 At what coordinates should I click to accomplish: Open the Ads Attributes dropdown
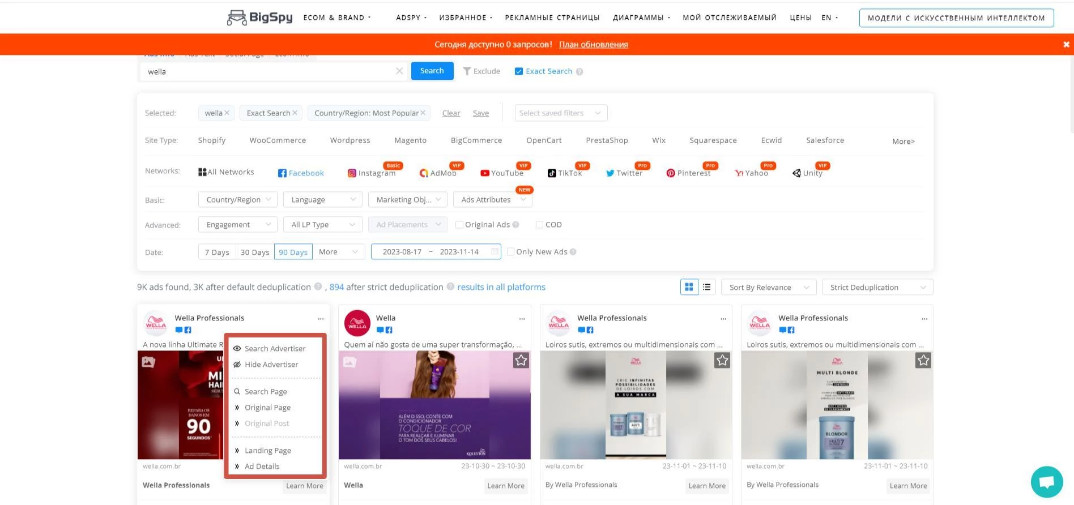tap(493, 200)
